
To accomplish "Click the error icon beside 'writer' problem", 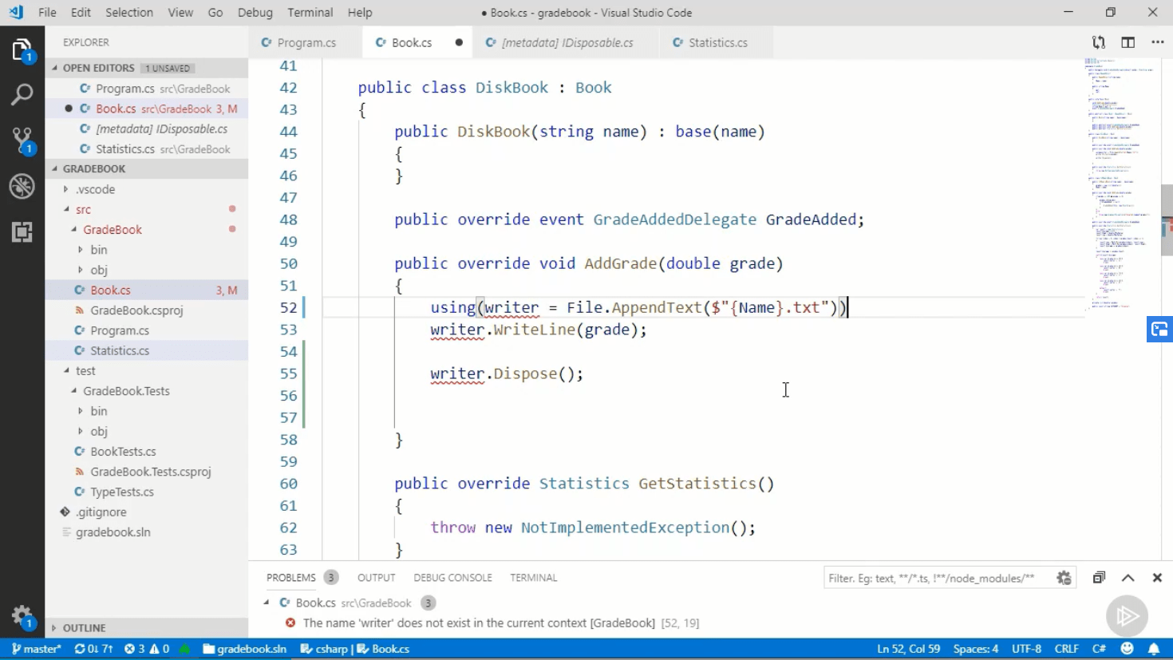I will pos(290,623).
